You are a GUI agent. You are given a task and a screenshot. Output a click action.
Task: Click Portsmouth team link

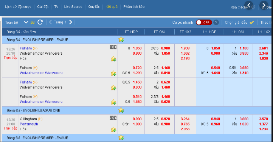[x=29, y=124]
